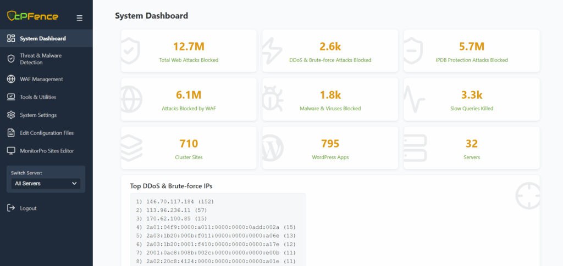Click the Servers count card
The height and width of the screenshot is (266, 563).
click(471, 148)
